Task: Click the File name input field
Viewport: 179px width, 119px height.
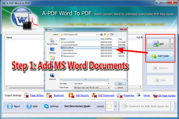Action: click(x=91, y=84)
